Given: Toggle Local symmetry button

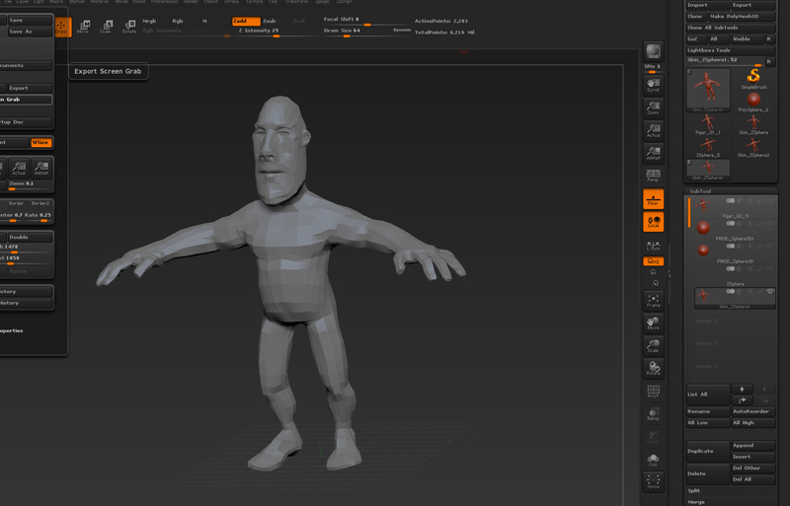Looking at the screenshot, I should (653, 222).
